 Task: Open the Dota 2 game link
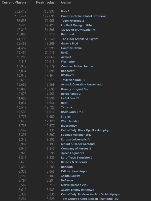coord(65,11)
